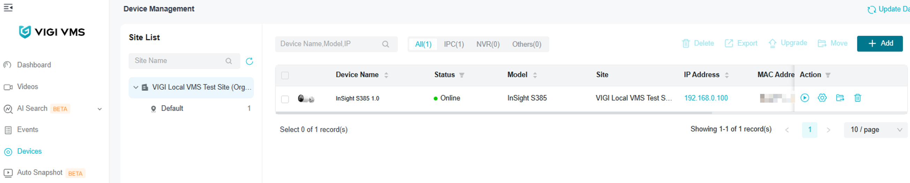910x183 pixels.
Task: Open the Dashboard page
Action: tap(34, 65)
